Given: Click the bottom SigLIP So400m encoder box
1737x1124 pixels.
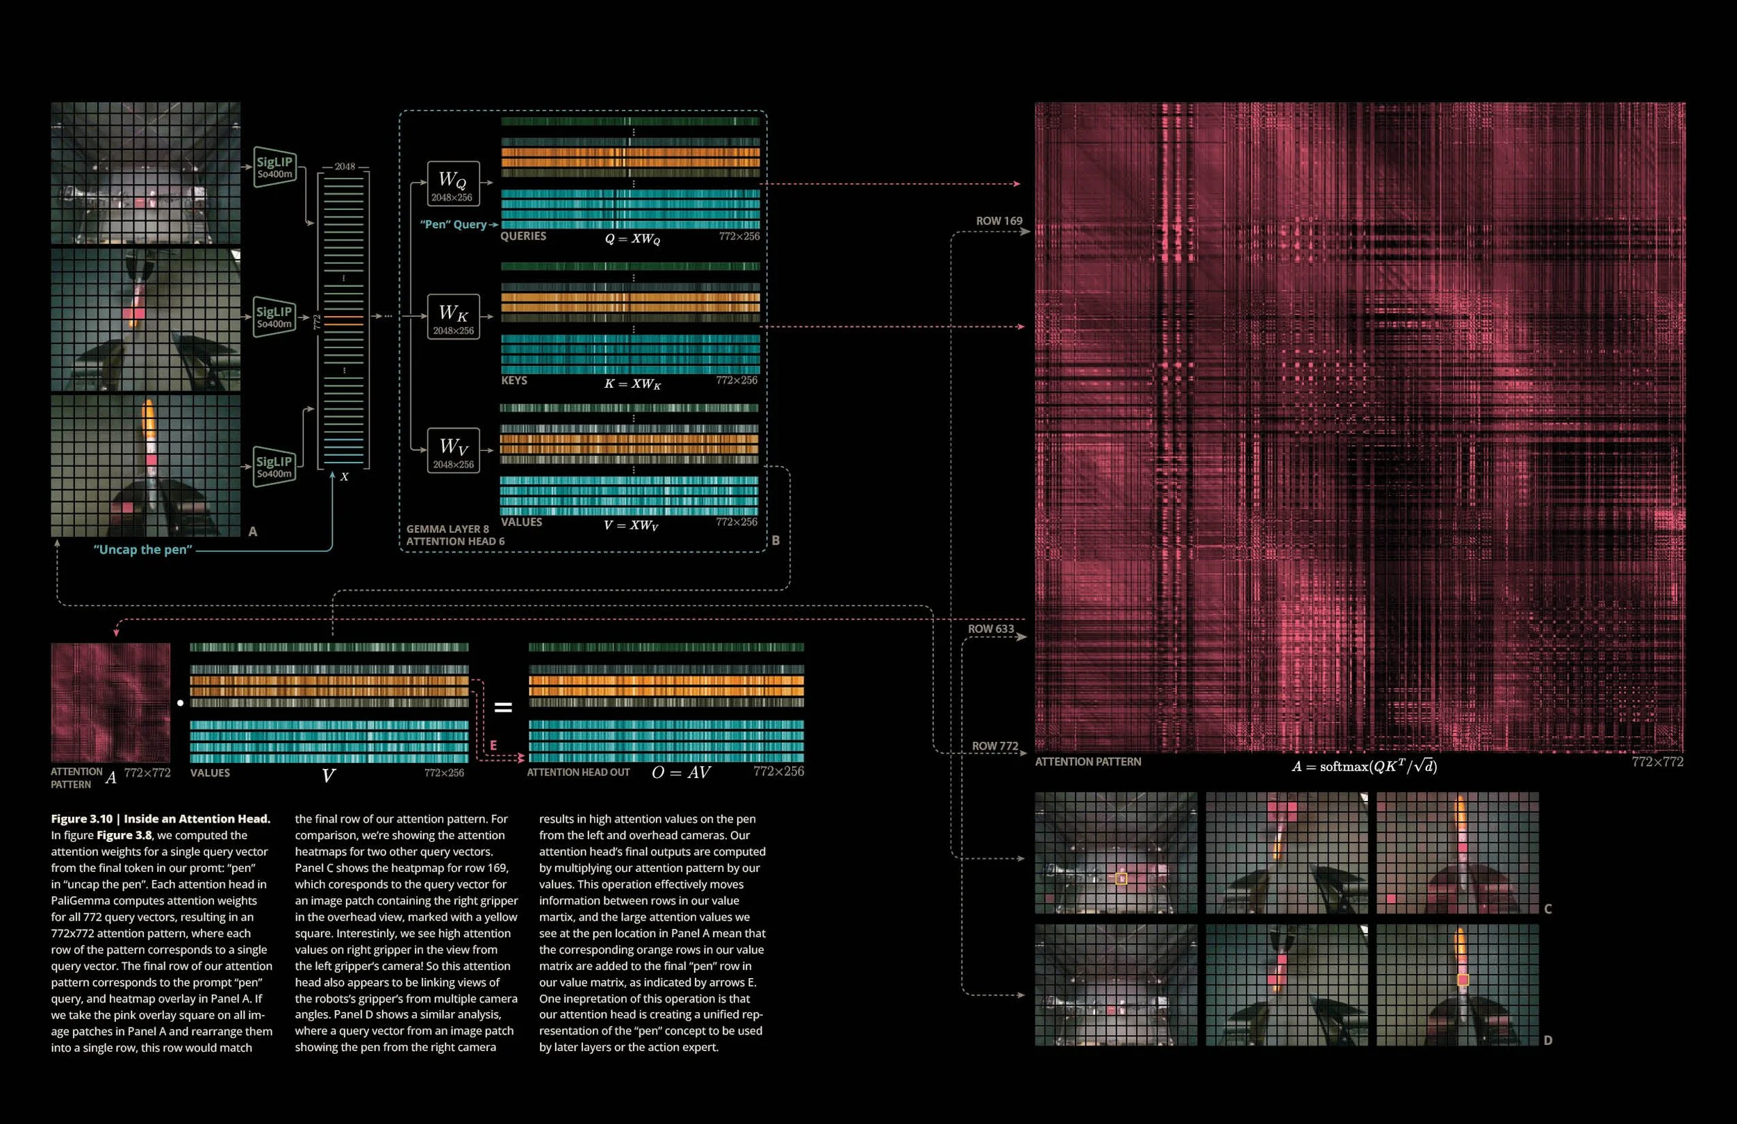Looking at the screenshot, I should pyautogui.click(x=275, y=466).
